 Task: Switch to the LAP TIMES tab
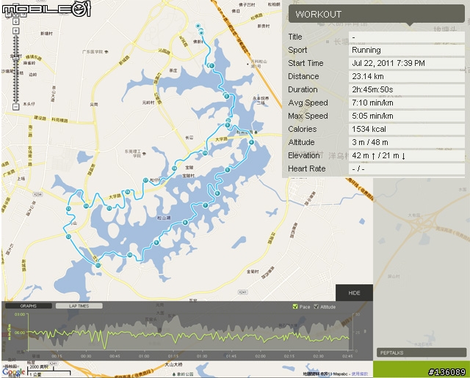pos(79,306)
